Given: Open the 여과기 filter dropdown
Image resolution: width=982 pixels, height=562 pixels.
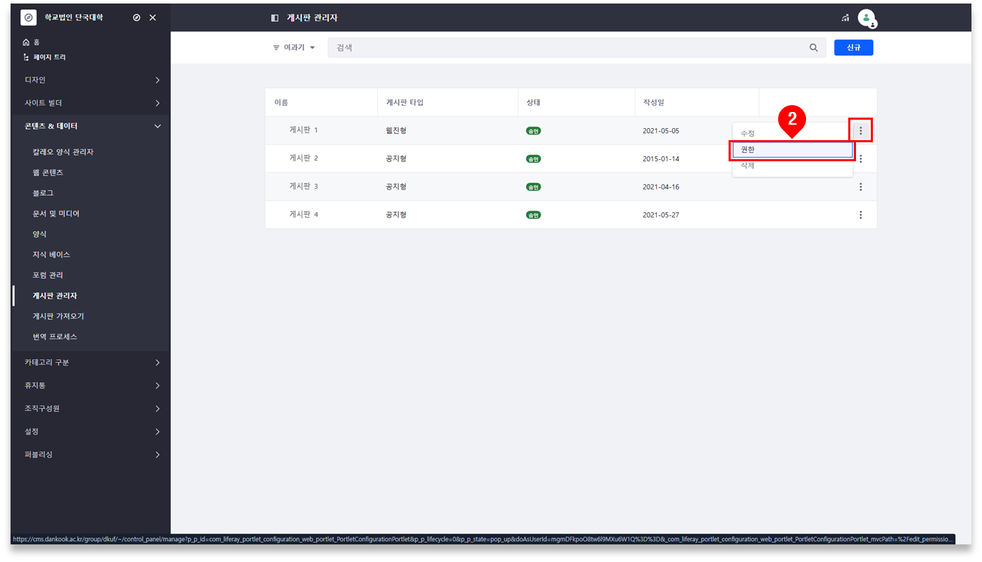Looking at the screenshot, I should 294,48.
